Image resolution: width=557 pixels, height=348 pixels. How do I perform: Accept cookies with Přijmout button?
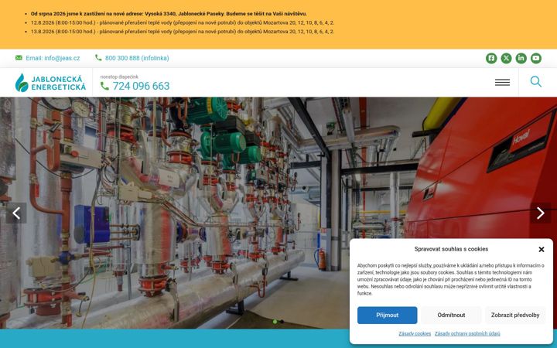388,316
